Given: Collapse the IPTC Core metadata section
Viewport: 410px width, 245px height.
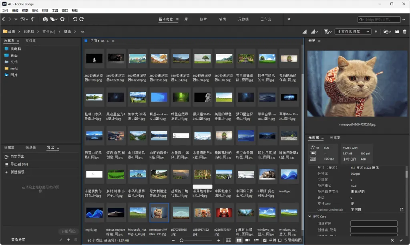Looking at the screenshot, I should (x=310, y=216).
